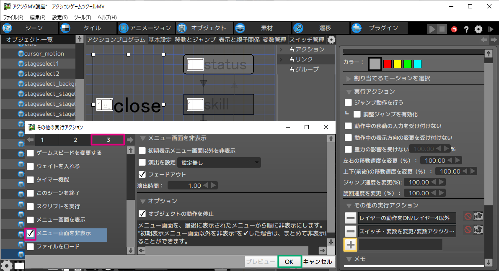499x271 pixels.
Task: Open settings gear in top toolbar
Action: [x=478, y=29]
